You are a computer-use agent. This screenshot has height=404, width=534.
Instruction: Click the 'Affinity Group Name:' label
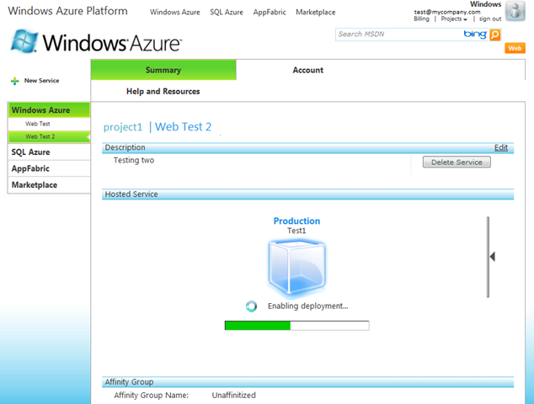coord(152,395)
